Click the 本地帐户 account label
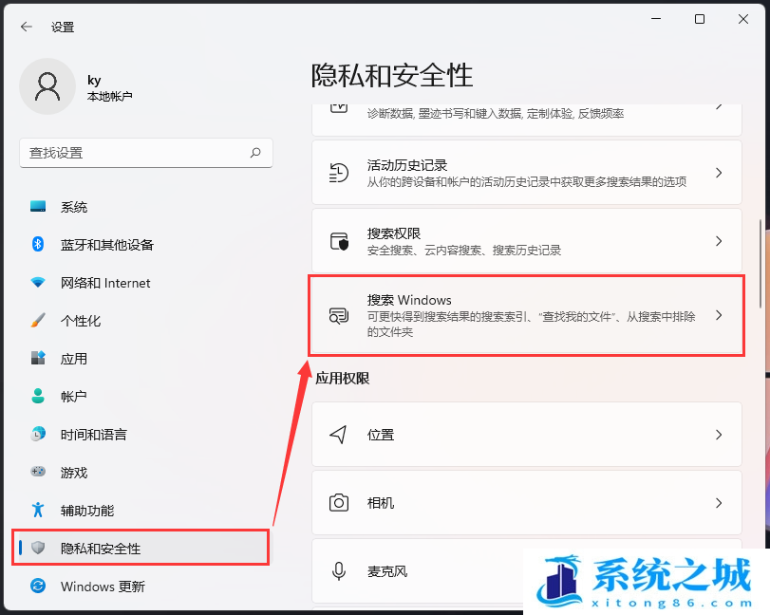770x615 pixels. point(109,96)
